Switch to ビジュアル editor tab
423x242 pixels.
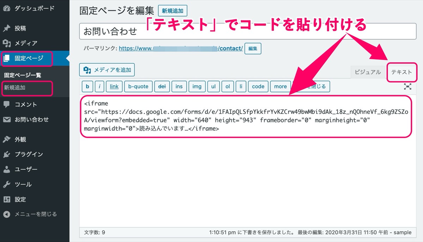[368, 72]
